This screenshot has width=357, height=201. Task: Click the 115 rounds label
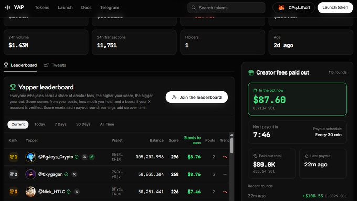click(338, 72)
